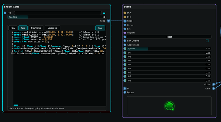The height and width of the screenshot is (122, 221).
Task: Open the Variables panel
Action: (x=52, y=28)
